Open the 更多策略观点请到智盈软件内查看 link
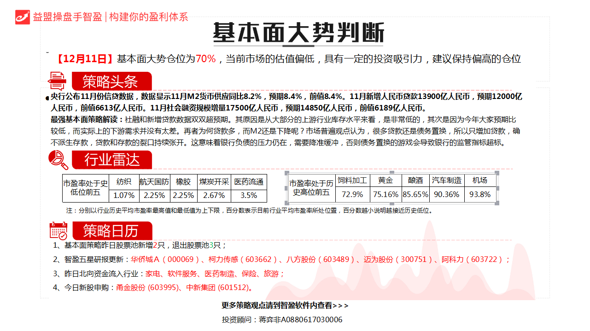Viewport: 590px width, 331px height. [285, 305]
